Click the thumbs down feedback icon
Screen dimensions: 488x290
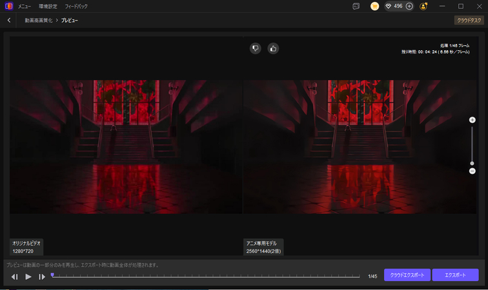(x=256, y=48)
